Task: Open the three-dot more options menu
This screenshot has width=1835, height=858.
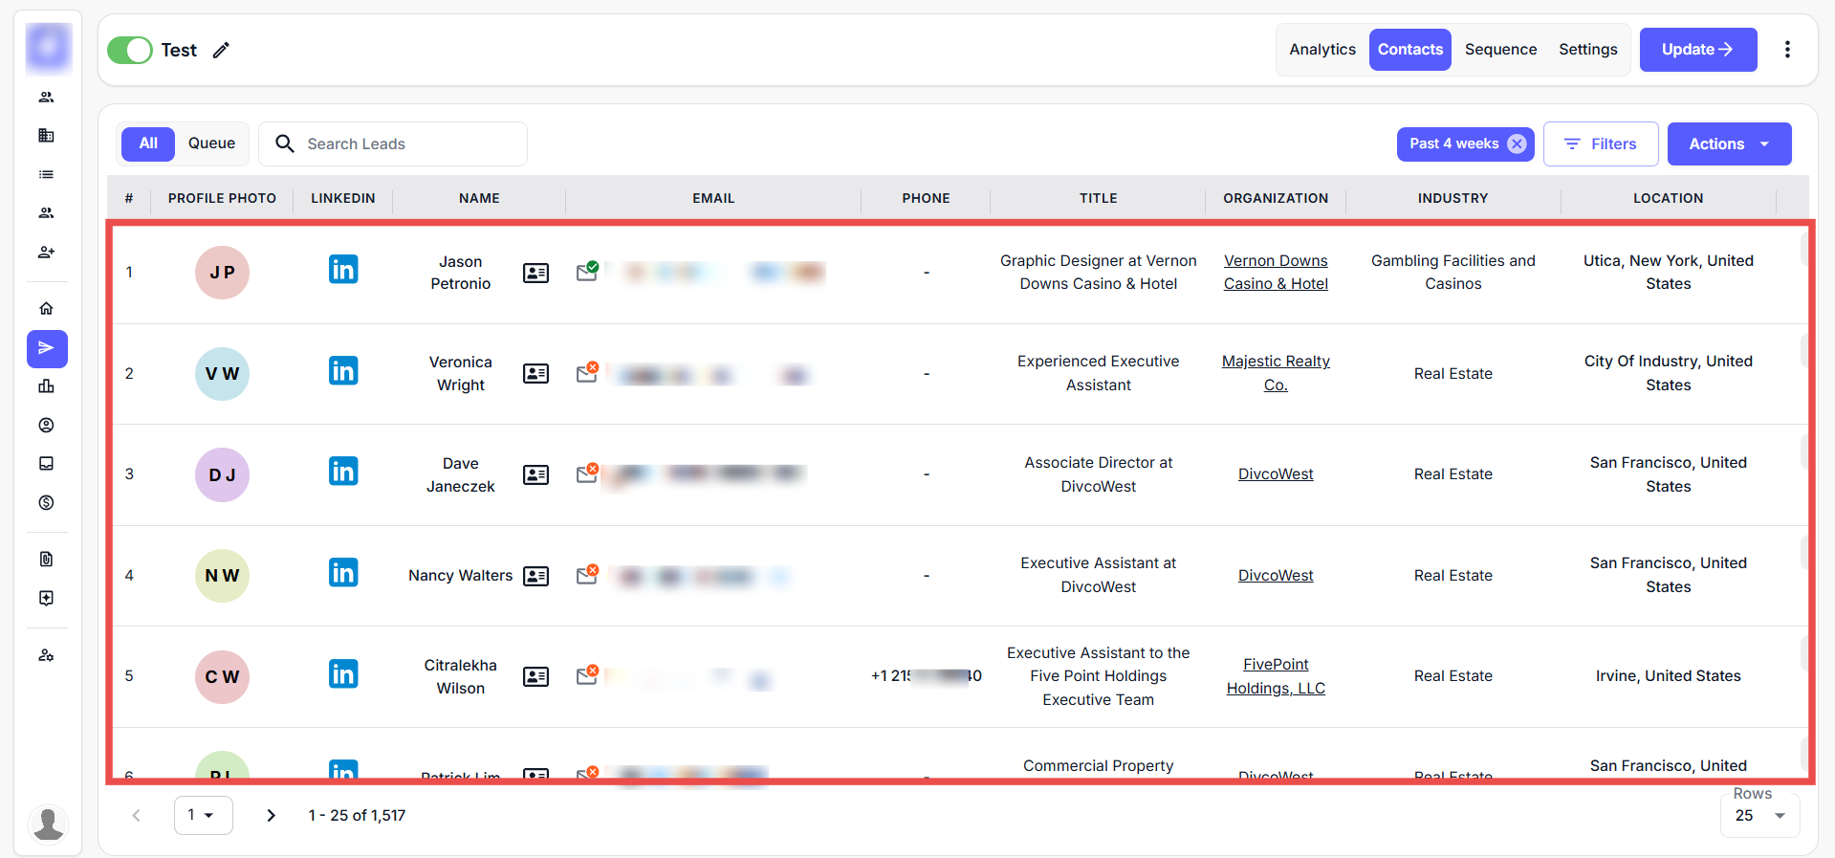Action: click(x=1786, y=50)
